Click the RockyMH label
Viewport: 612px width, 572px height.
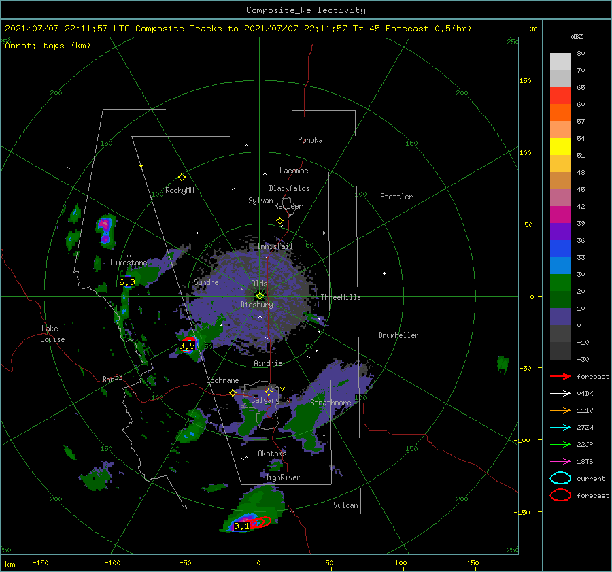point(180,190)
